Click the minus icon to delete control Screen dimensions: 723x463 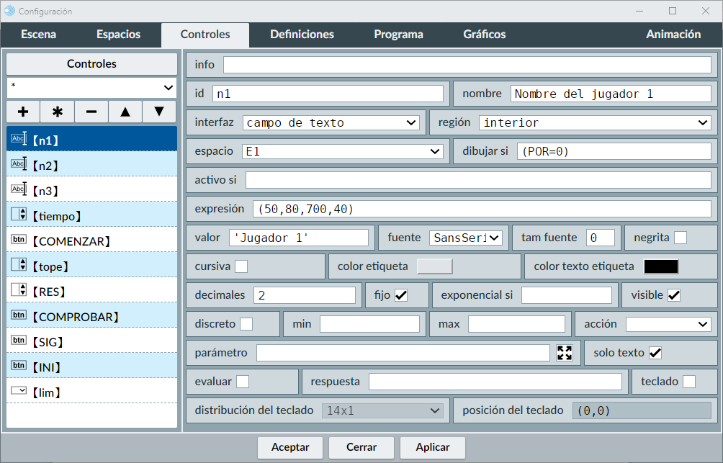91,112
